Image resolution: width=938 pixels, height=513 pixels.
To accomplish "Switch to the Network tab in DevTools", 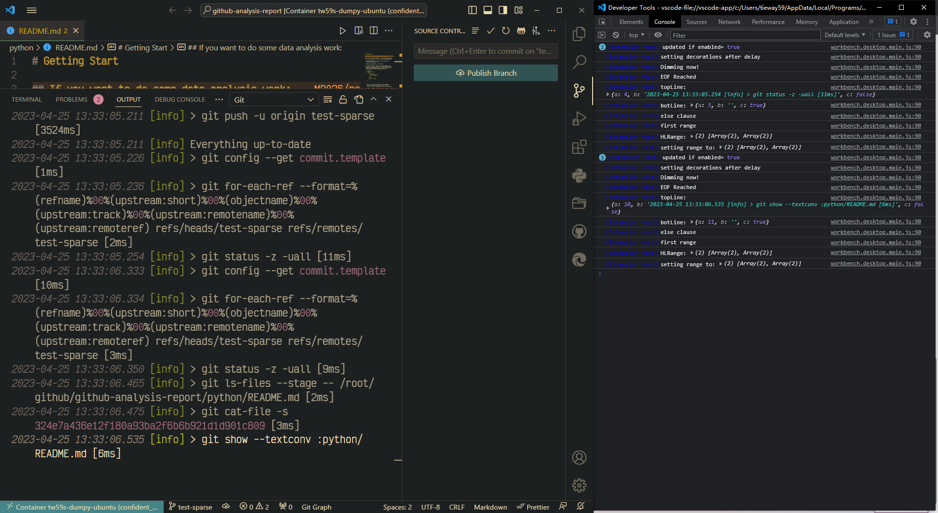I will [729, 21].
